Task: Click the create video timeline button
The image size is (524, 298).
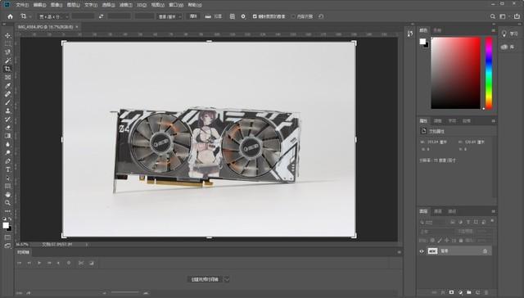Action: tap(205, 279)
